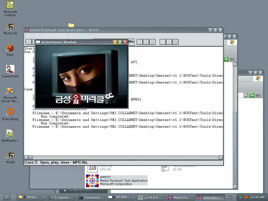This screenshot has width=268, height=201.
Task: Select the Supermium desktop icon
Action: 10,71
